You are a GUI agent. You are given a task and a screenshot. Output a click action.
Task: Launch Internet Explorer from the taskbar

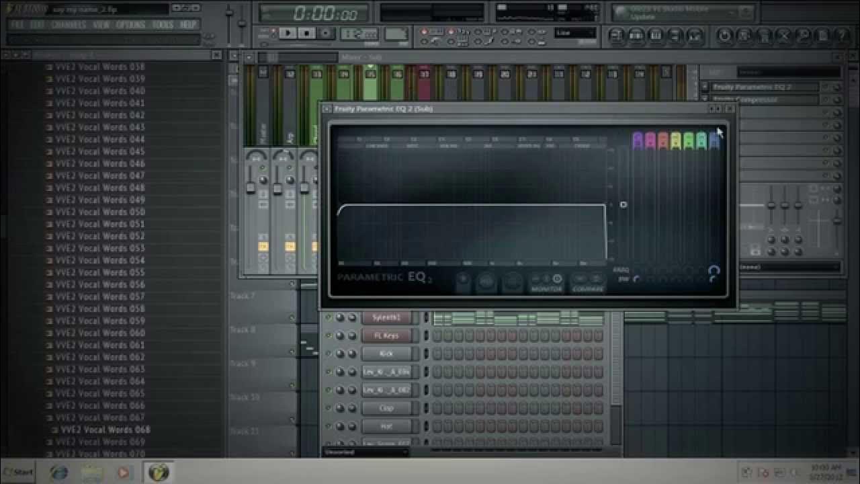pyautogui.click(x=59, y=472)
